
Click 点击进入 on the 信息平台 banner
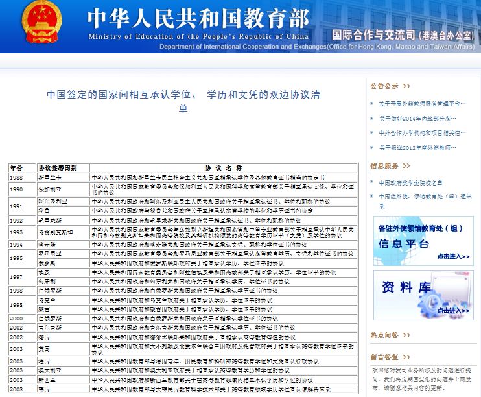click(x=453, y=256)
